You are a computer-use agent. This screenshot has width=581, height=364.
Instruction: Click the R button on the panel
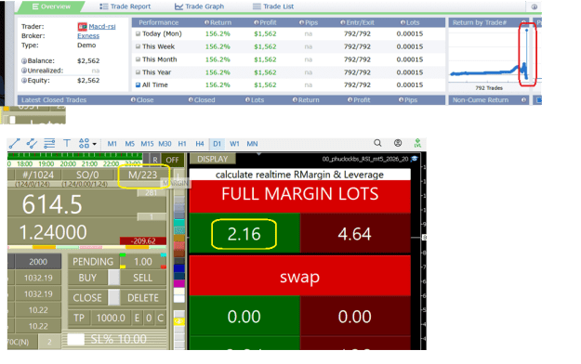point(155,160)
